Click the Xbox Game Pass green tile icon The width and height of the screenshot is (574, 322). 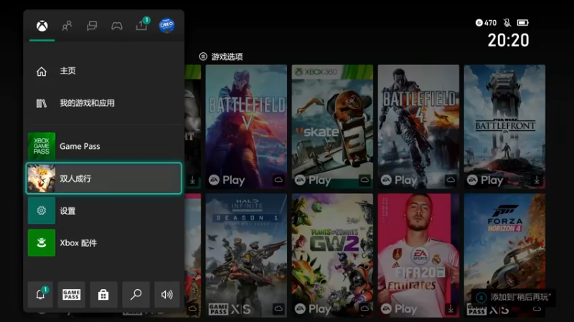42,146
